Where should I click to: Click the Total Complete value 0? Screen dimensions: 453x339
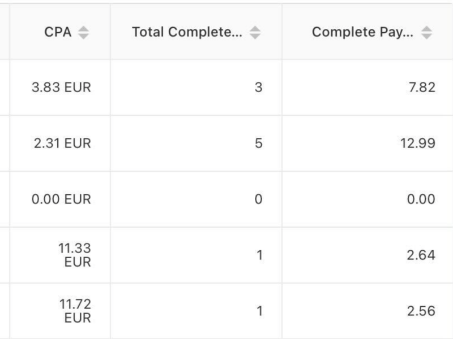259,199
